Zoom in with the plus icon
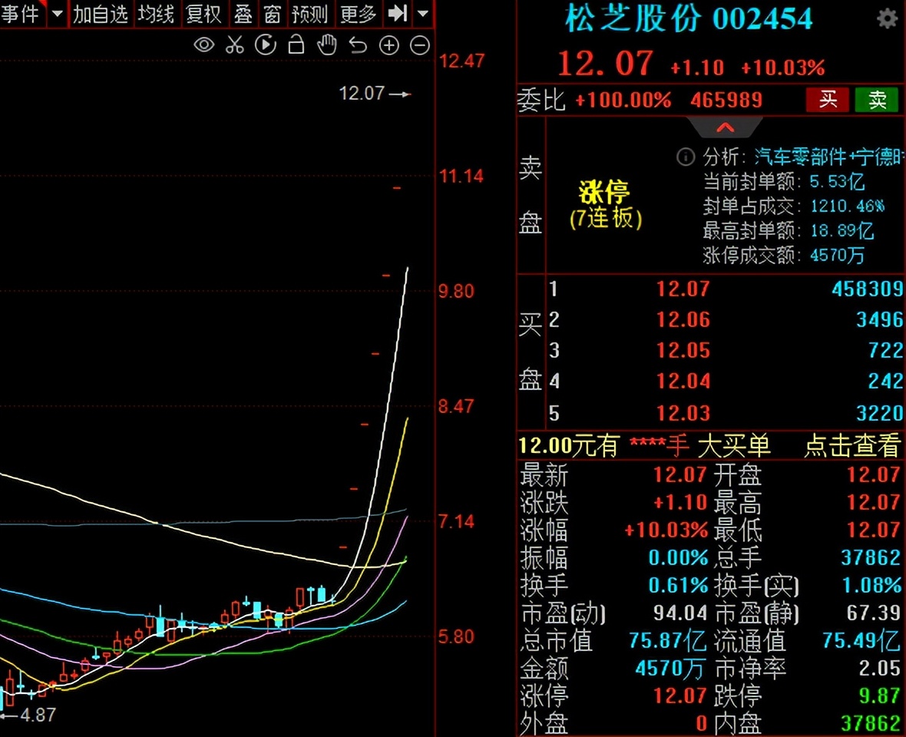 tap(389, 45)
